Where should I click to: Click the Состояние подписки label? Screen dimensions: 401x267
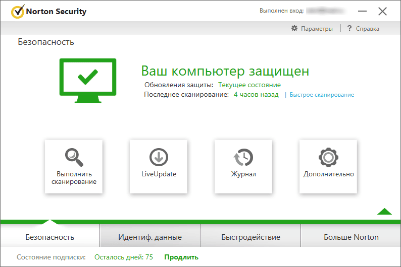(51, 257)
